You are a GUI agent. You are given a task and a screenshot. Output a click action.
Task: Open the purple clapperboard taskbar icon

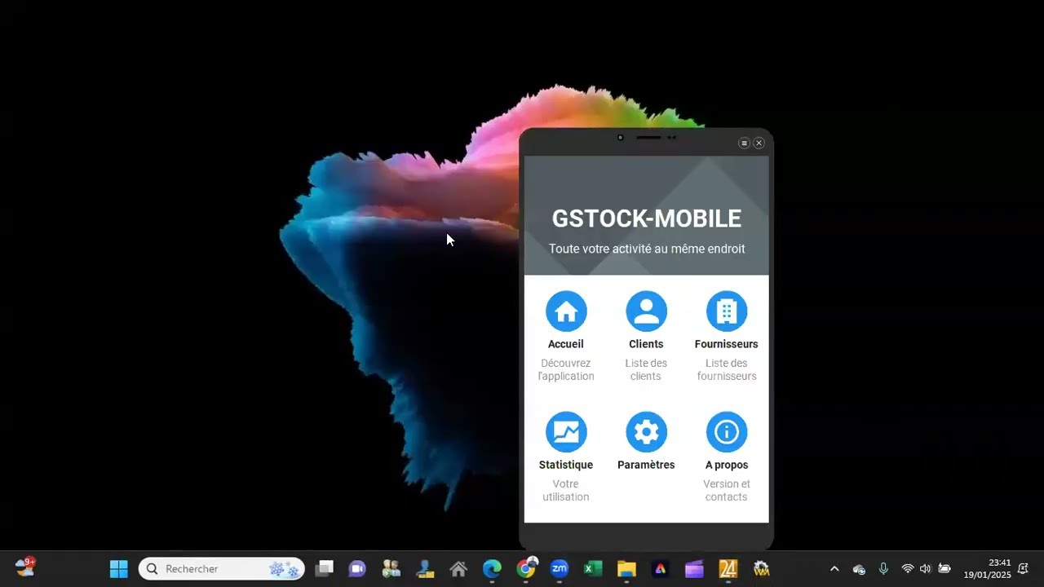coord(694,568)
